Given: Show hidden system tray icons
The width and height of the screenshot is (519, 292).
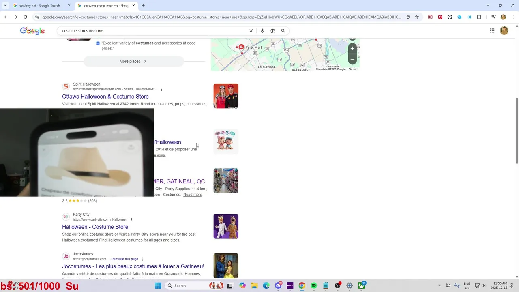Looking at the screenshot, I should (440, 286).
